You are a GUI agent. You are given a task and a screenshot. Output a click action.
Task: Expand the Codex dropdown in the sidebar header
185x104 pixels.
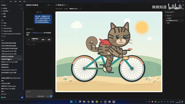tap(4, 5)
